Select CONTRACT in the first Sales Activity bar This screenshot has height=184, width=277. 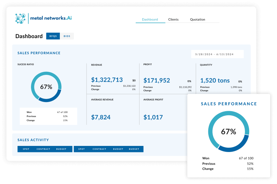(43, 149)
